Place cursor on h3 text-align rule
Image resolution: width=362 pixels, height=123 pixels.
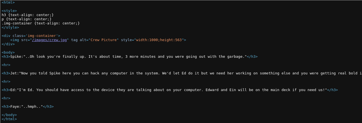(x=27, y=15)
